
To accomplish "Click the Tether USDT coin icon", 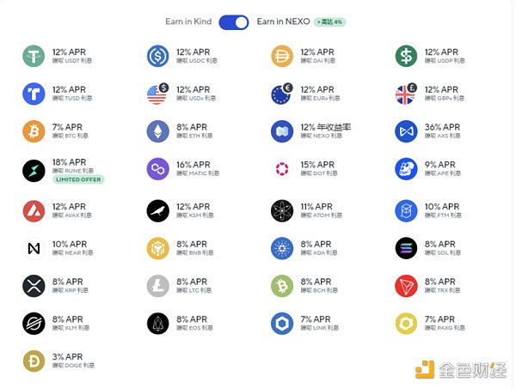I will pos(34,56).
